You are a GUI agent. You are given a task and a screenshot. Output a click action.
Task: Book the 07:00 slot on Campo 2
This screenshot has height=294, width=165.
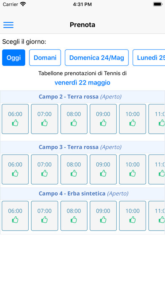coord(45,119)
